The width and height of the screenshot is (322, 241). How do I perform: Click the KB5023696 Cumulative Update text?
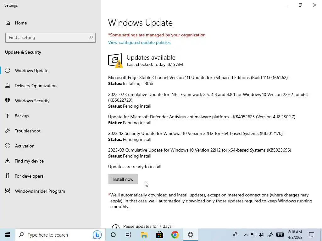click(x=200, y=150)
